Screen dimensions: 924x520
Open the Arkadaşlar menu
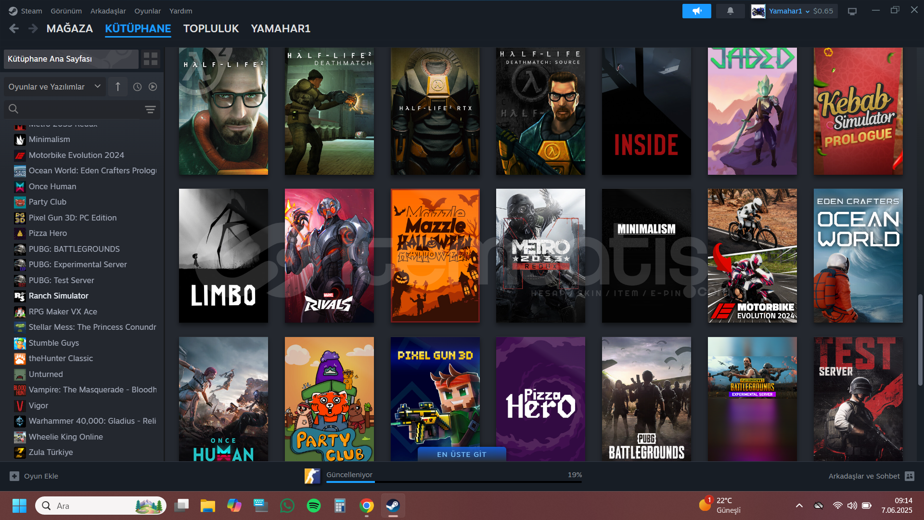click(108, 11)
